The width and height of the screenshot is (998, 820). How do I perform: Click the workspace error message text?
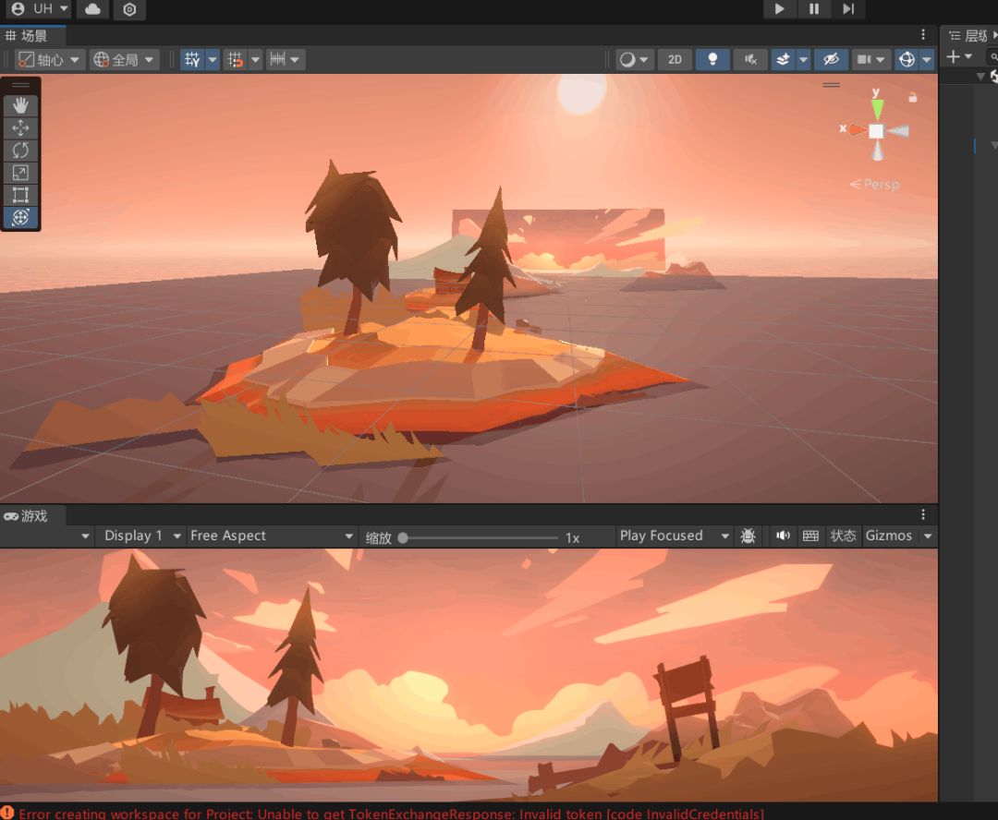391,814
